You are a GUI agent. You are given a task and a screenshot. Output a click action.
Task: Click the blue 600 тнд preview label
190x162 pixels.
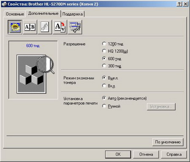[x=33, y=46]
